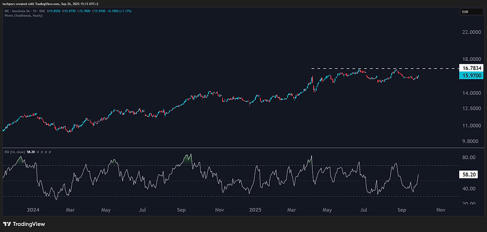Click the L15.7800 low price value
Image resolution: width=487 pixels, height=232 pixels.
[x=84, y=11]
